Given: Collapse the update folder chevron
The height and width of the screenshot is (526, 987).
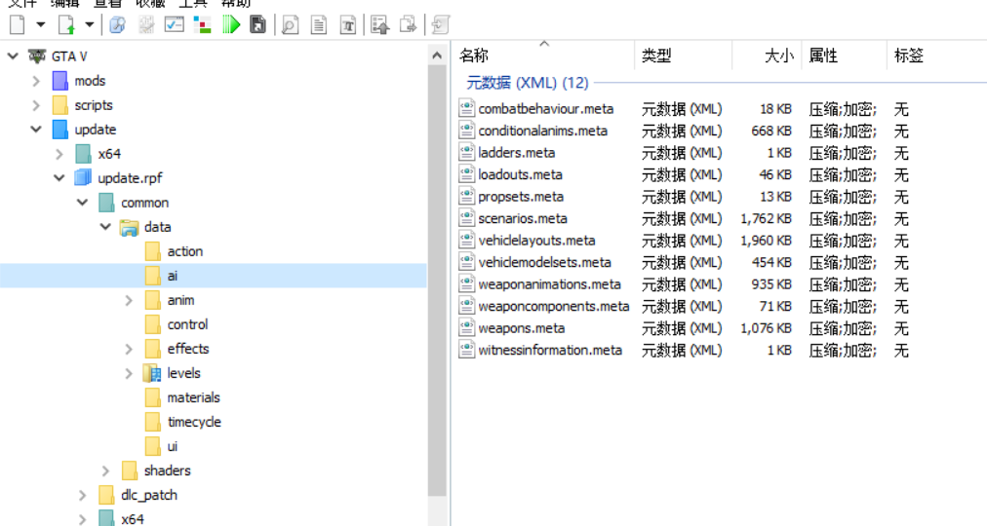Looking at the screenshot, I should 36,130.
